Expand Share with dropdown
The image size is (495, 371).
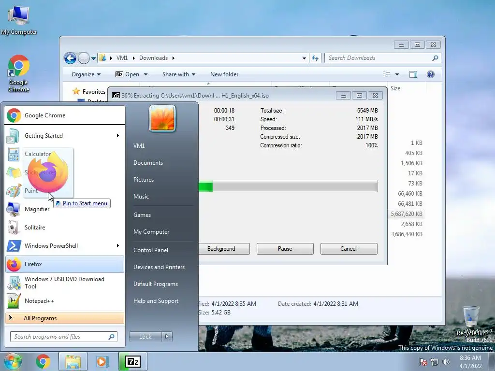click(179, 74)
